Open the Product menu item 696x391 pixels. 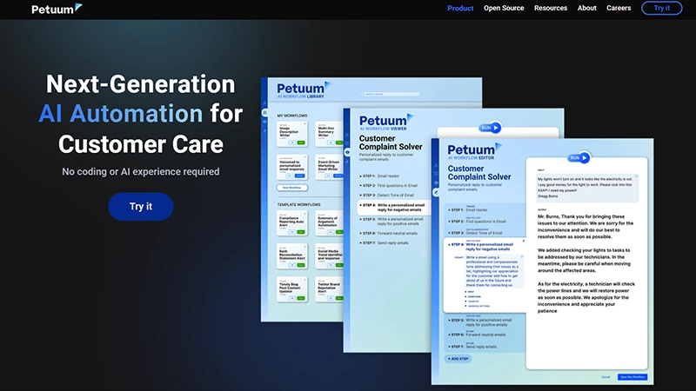pos(460,8)
